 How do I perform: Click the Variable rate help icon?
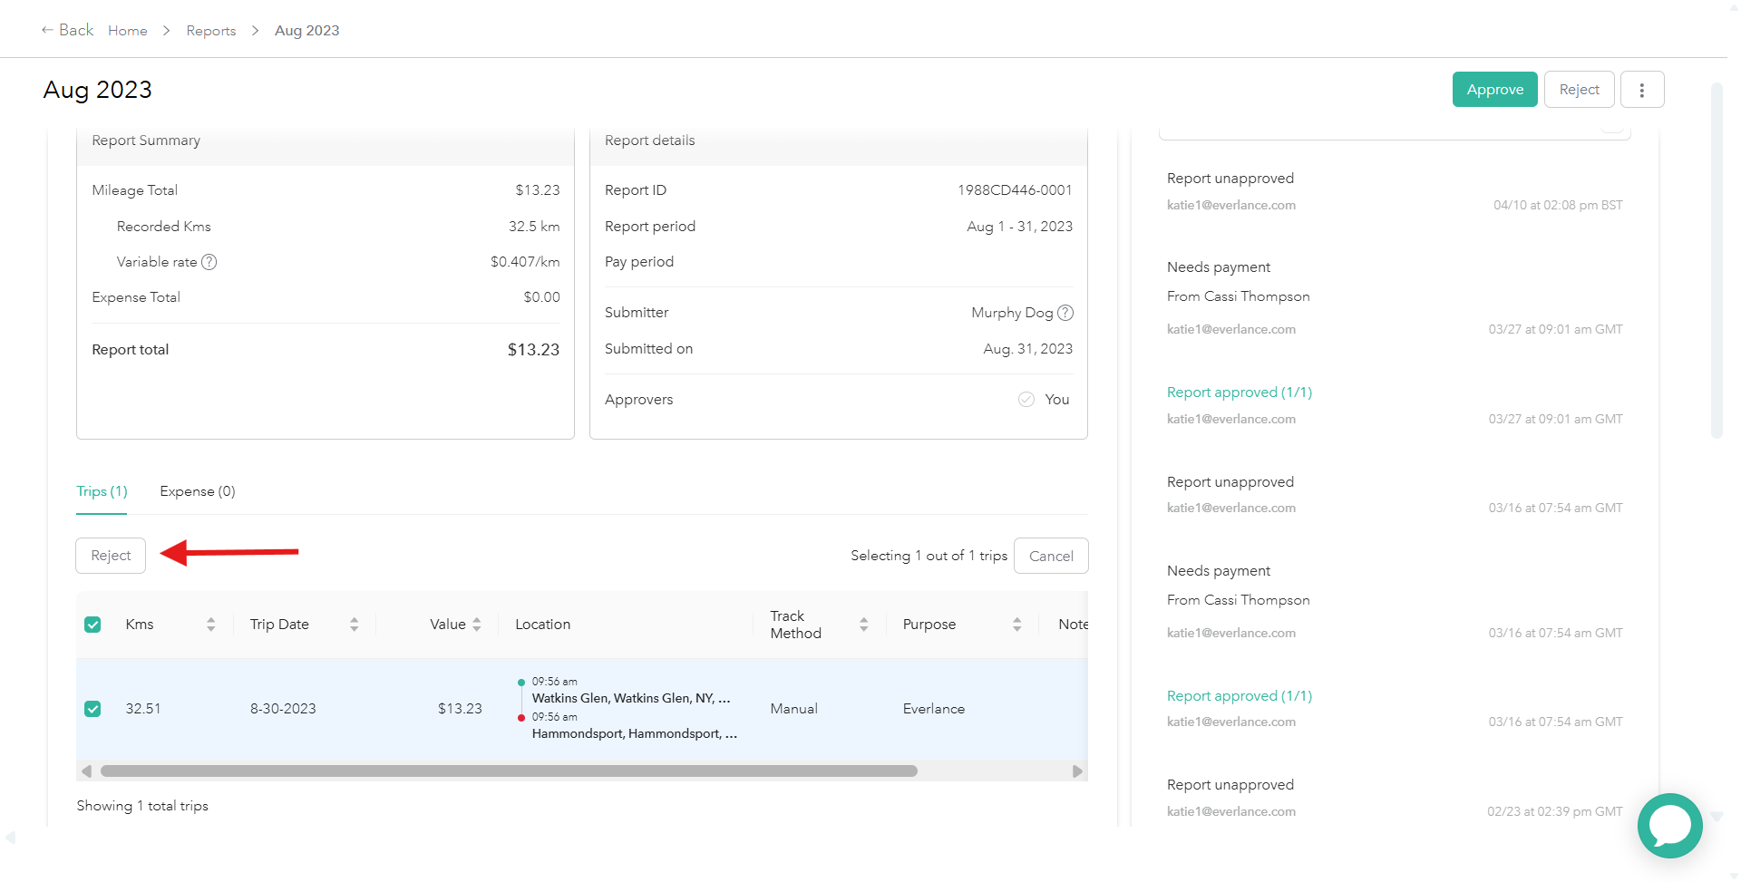209,262
